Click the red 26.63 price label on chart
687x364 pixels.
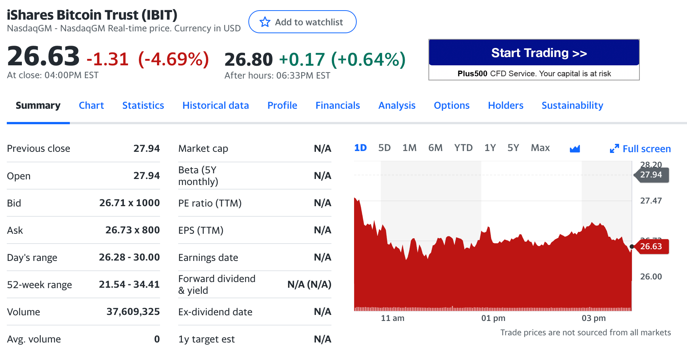[x=651, y=247]
